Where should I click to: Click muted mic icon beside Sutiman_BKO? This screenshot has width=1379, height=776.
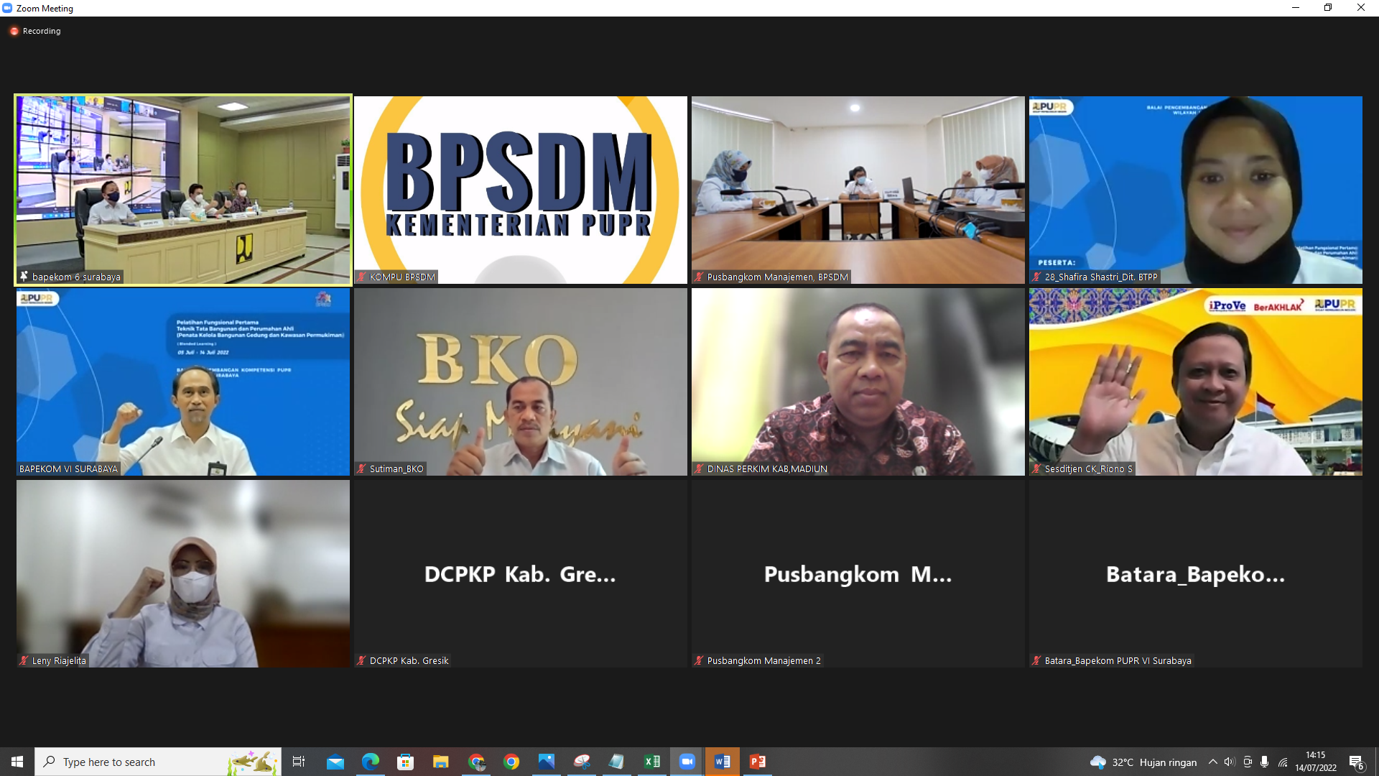tap(361, 468)
